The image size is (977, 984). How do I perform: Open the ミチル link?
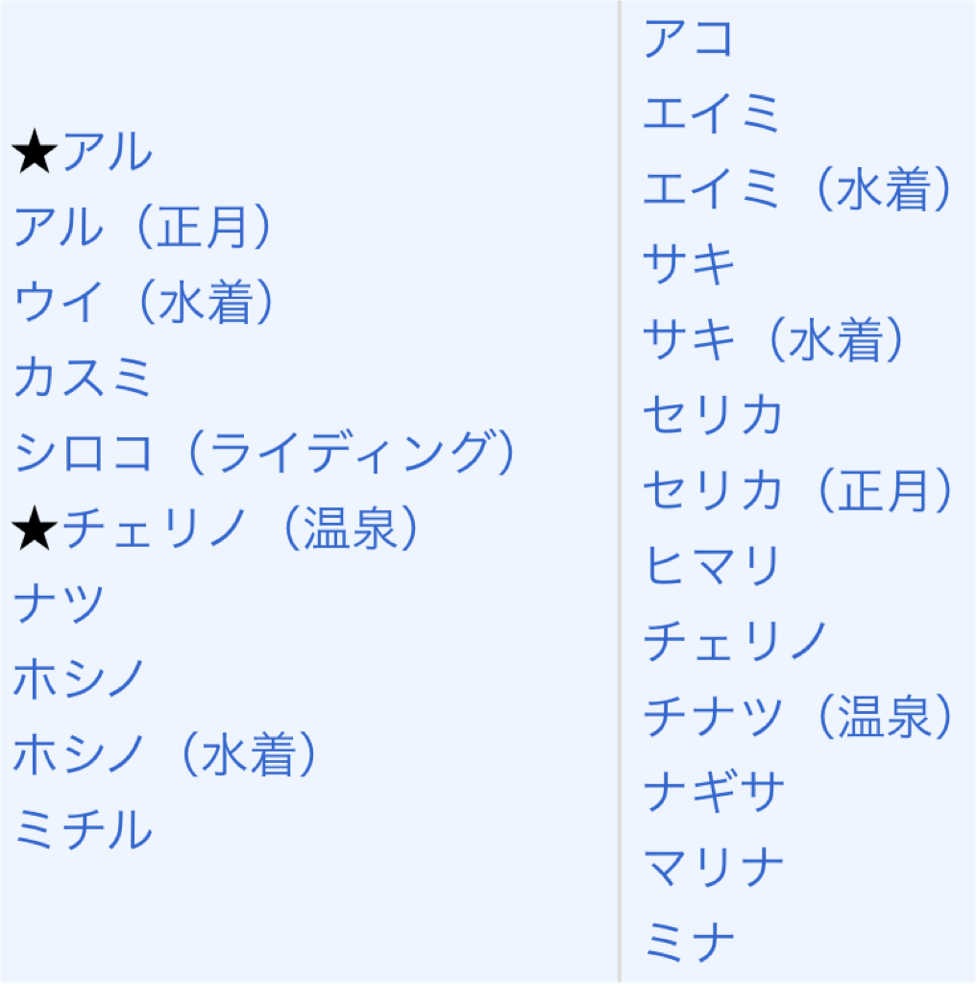(x=83, y=829)
